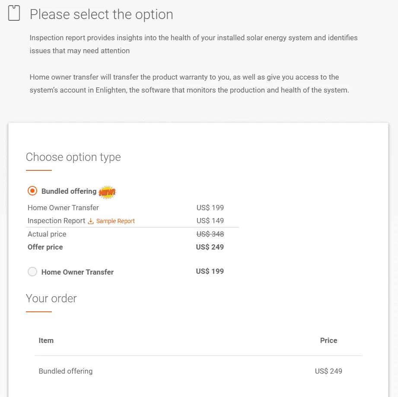Click the US$ 149 Inspection Report price
Viewport: 398px width, 397px height.
(x=210, y=221)
